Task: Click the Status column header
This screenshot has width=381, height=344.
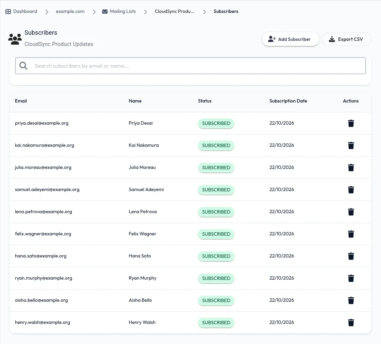Action: tap(204, 101)
